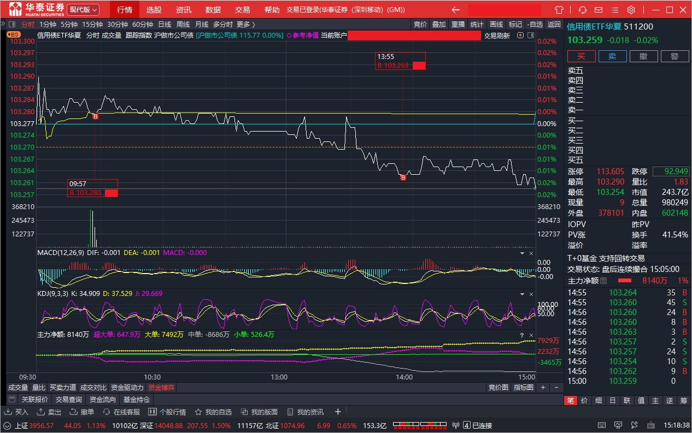Toggle the sidebar panel icon left of 分时
This screenshot has width=692, height=433.
coord(13,24)
